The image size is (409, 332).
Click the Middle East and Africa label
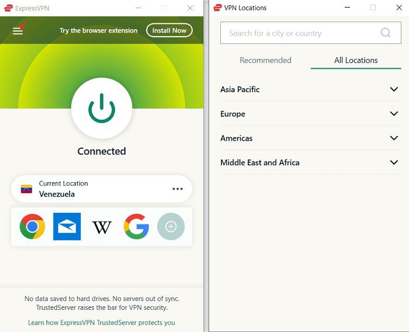coord(260,163)
